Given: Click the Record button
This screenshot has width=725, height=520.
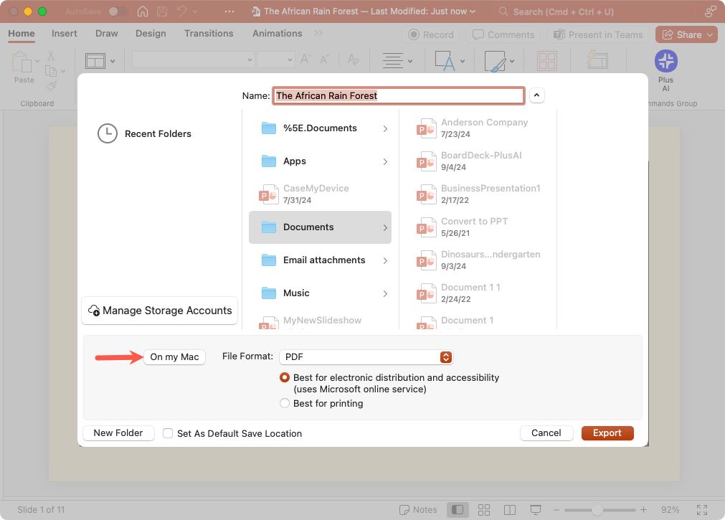Looking at the screenshot, I should tap(430, 34).
